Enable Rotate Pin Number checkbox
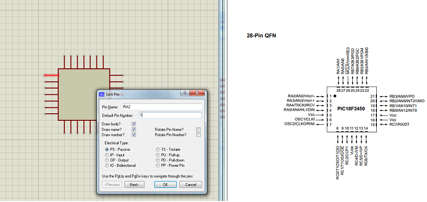427x202 pixels. pos(199,134)
